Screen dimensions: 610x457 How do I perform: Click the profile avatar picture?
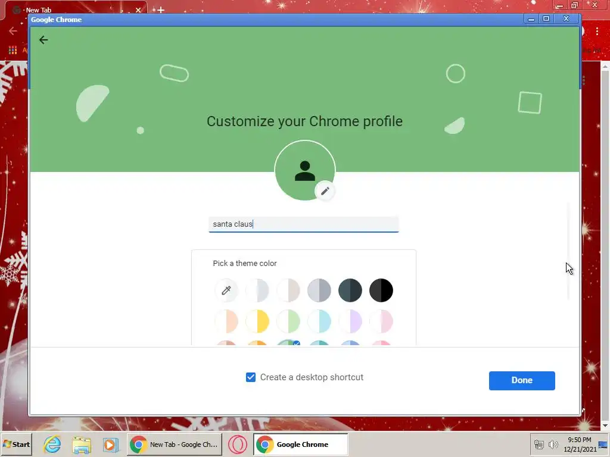click(304, 171)
